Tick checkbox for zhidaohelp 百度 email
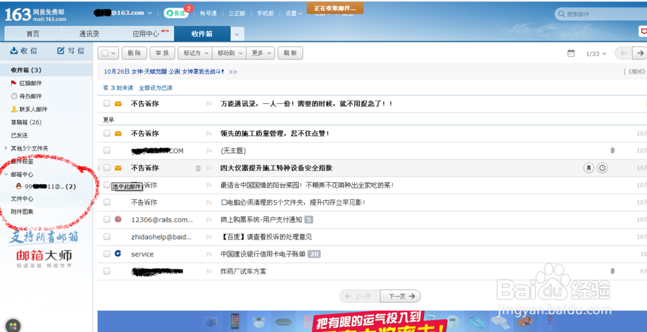 click(107, 237)
